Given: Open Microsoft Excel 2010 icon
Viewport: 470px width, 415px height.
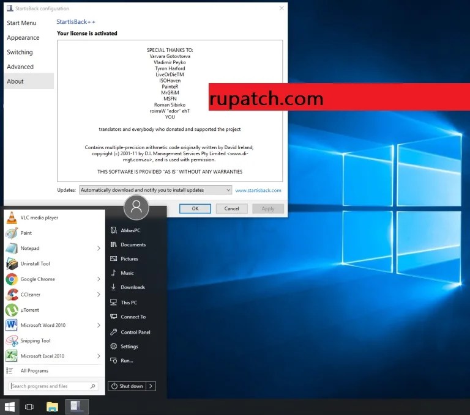Looking at the screenshot, I should tap(12, 356).
